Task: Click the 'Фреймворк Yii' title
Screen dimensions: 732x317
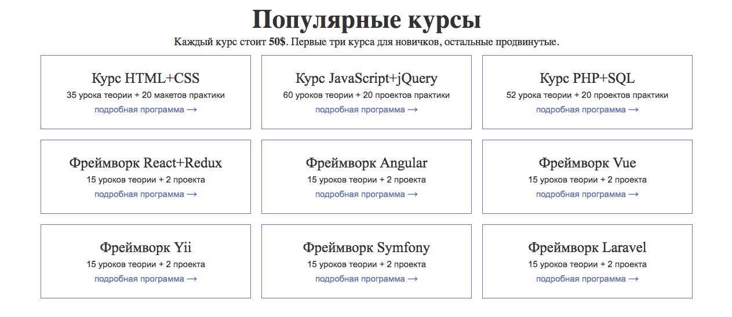Action: pyautogui.click(x=145, y=247)
